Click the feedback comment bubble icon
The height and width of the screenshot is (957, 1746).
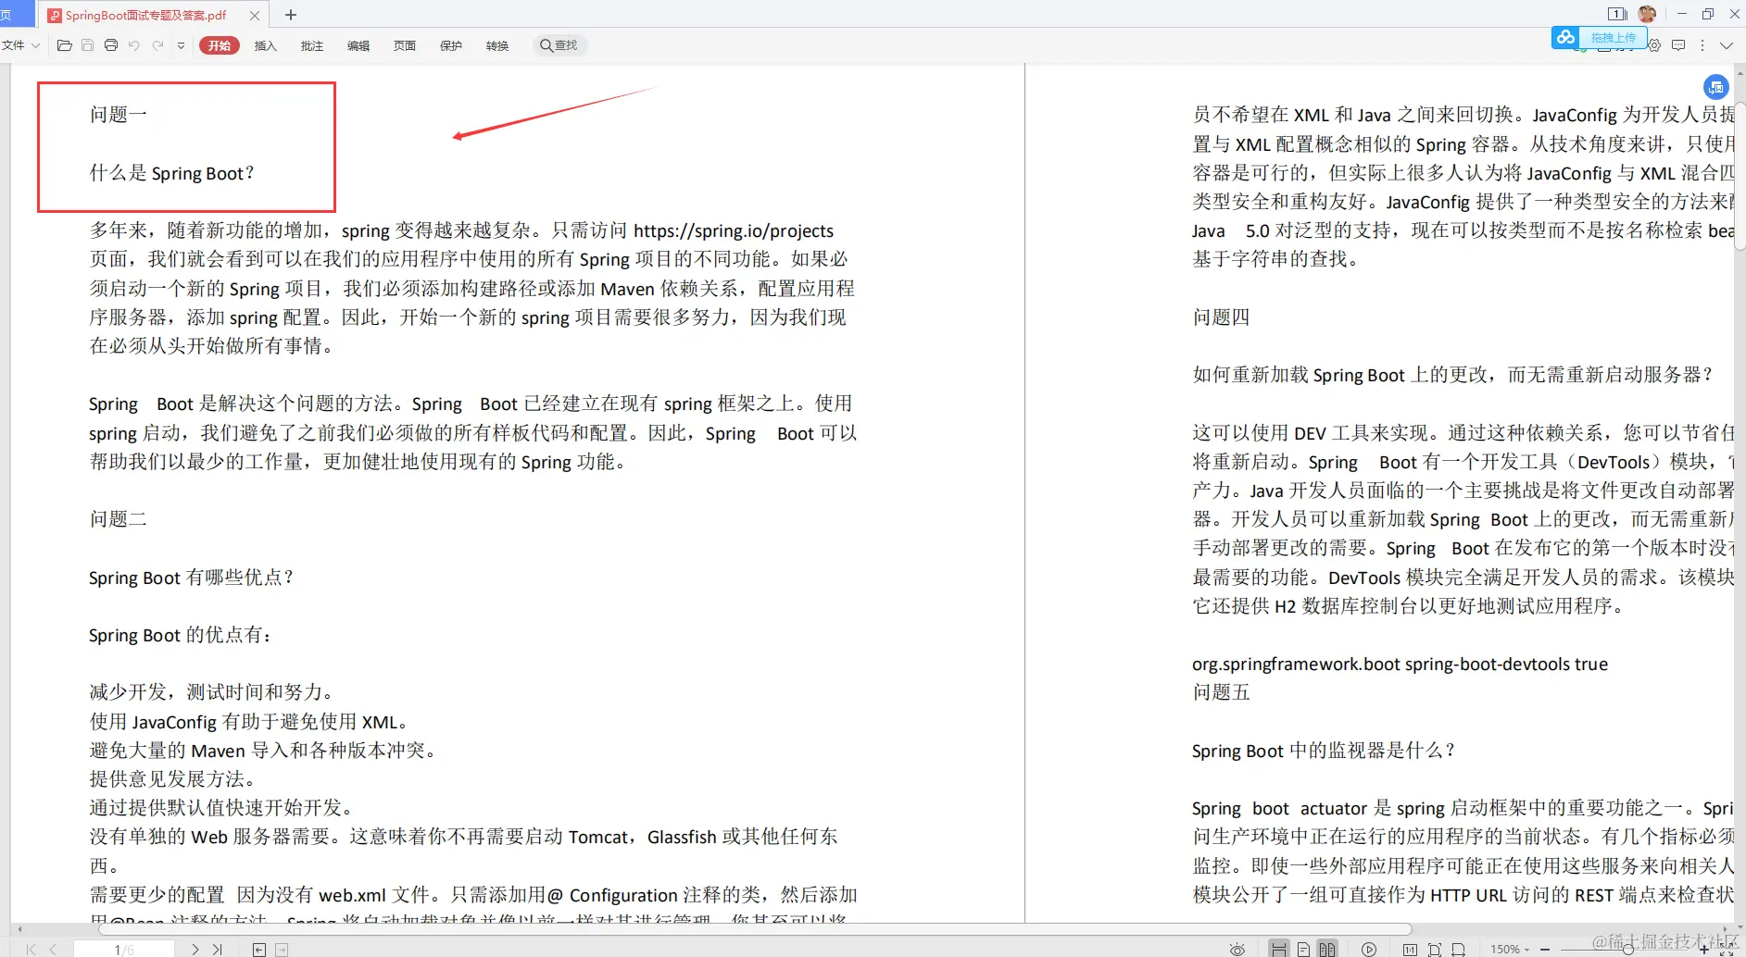[1678, 45]
